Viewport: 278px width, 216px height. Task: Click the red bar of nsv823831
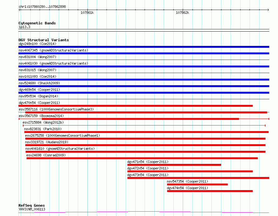(146, 132)
